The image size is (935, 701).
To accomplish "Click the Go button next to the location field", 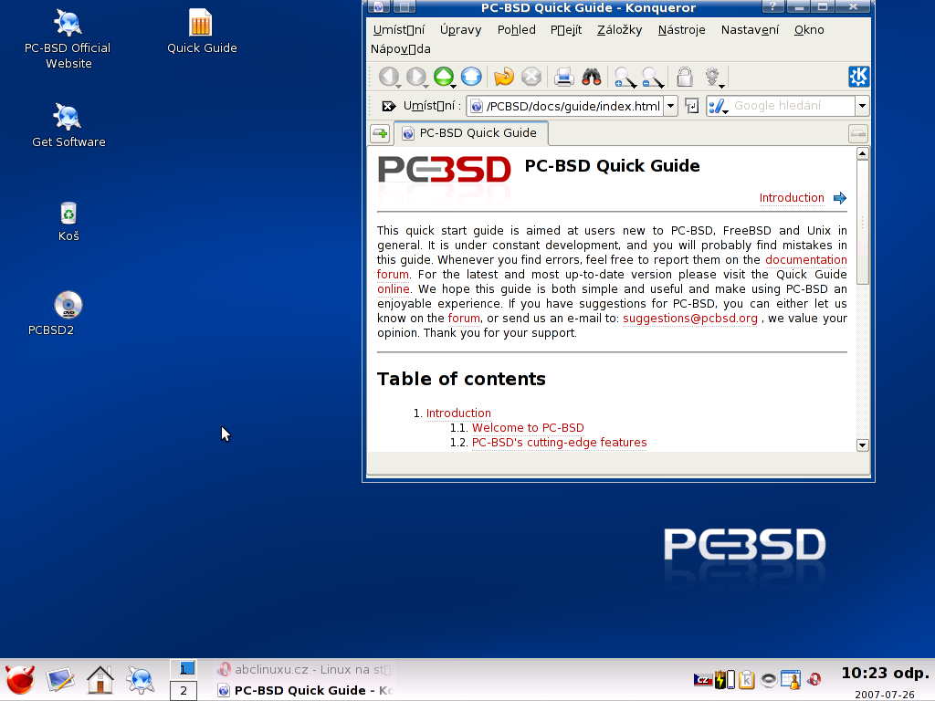I will (692, 106).
